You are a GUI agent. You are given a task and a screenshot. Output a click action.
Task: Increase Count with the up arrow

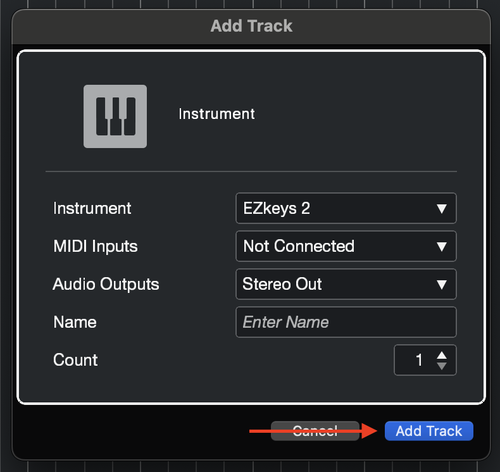coord(442,356)
